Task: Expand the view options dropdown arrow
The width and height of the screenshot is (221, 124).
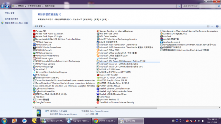Action: (x=212, y=26)
